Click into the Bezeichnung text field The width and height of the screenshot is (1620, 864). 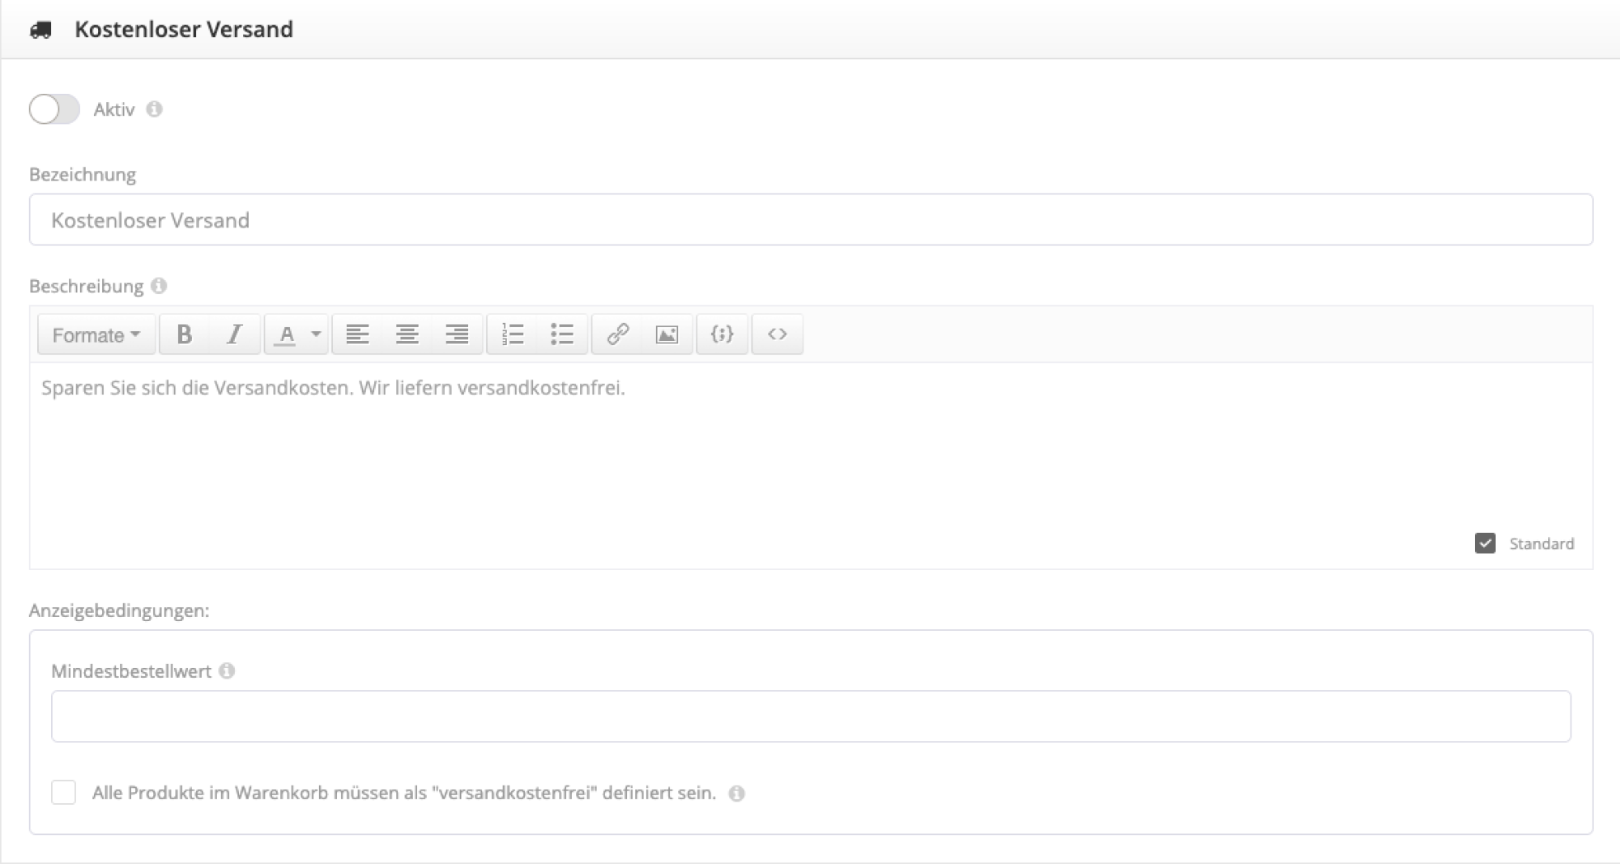point(810,219)
